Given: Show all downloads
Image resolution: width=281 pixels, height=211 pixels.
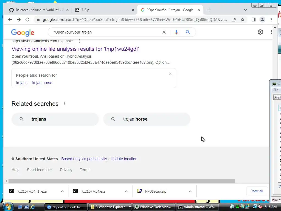Looking at the screenshot, I should tap(257, 191).
